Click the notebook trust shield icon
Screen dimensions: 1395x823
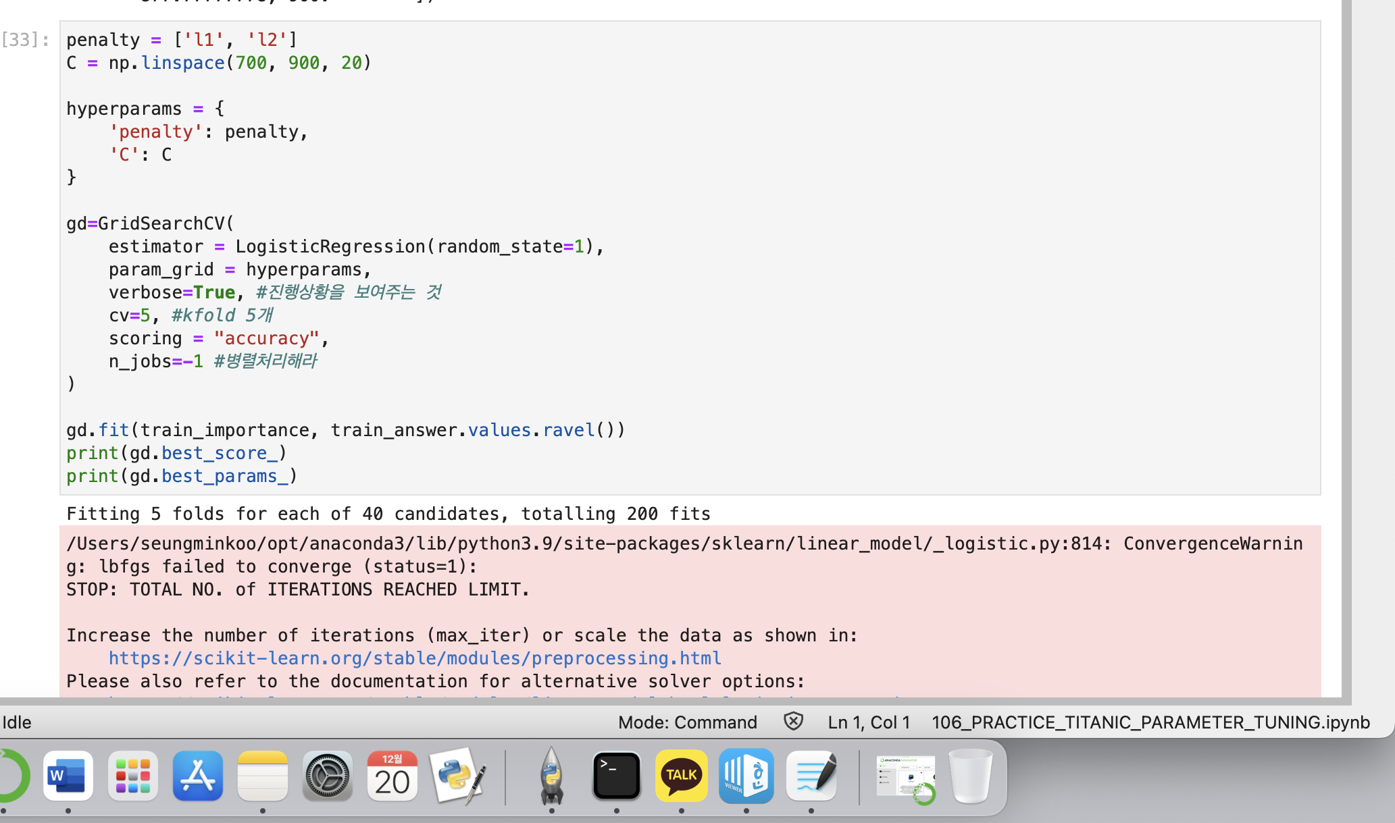(793, 722)
